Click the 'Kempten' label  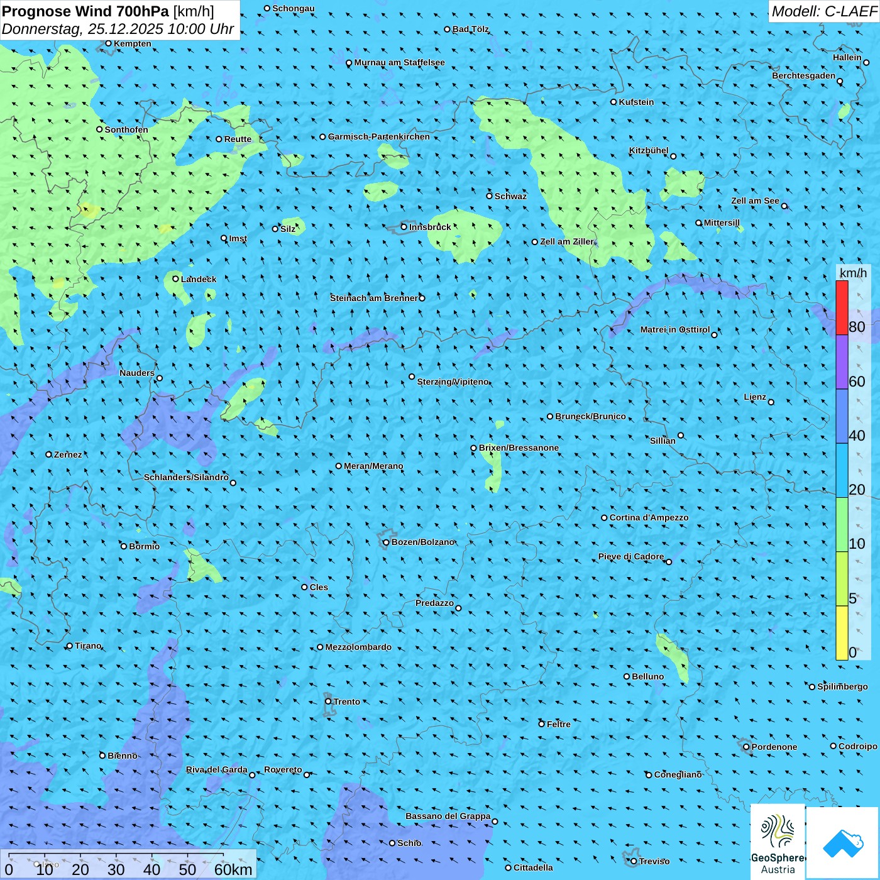point(133,44)
